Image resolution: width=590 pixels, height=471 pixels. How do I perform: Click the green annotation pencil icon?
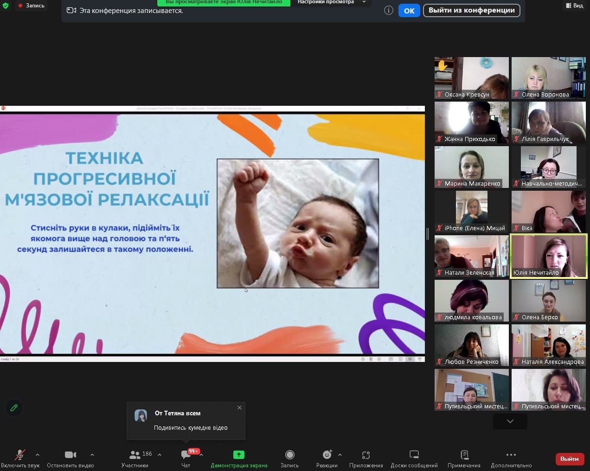coord(14,408)
